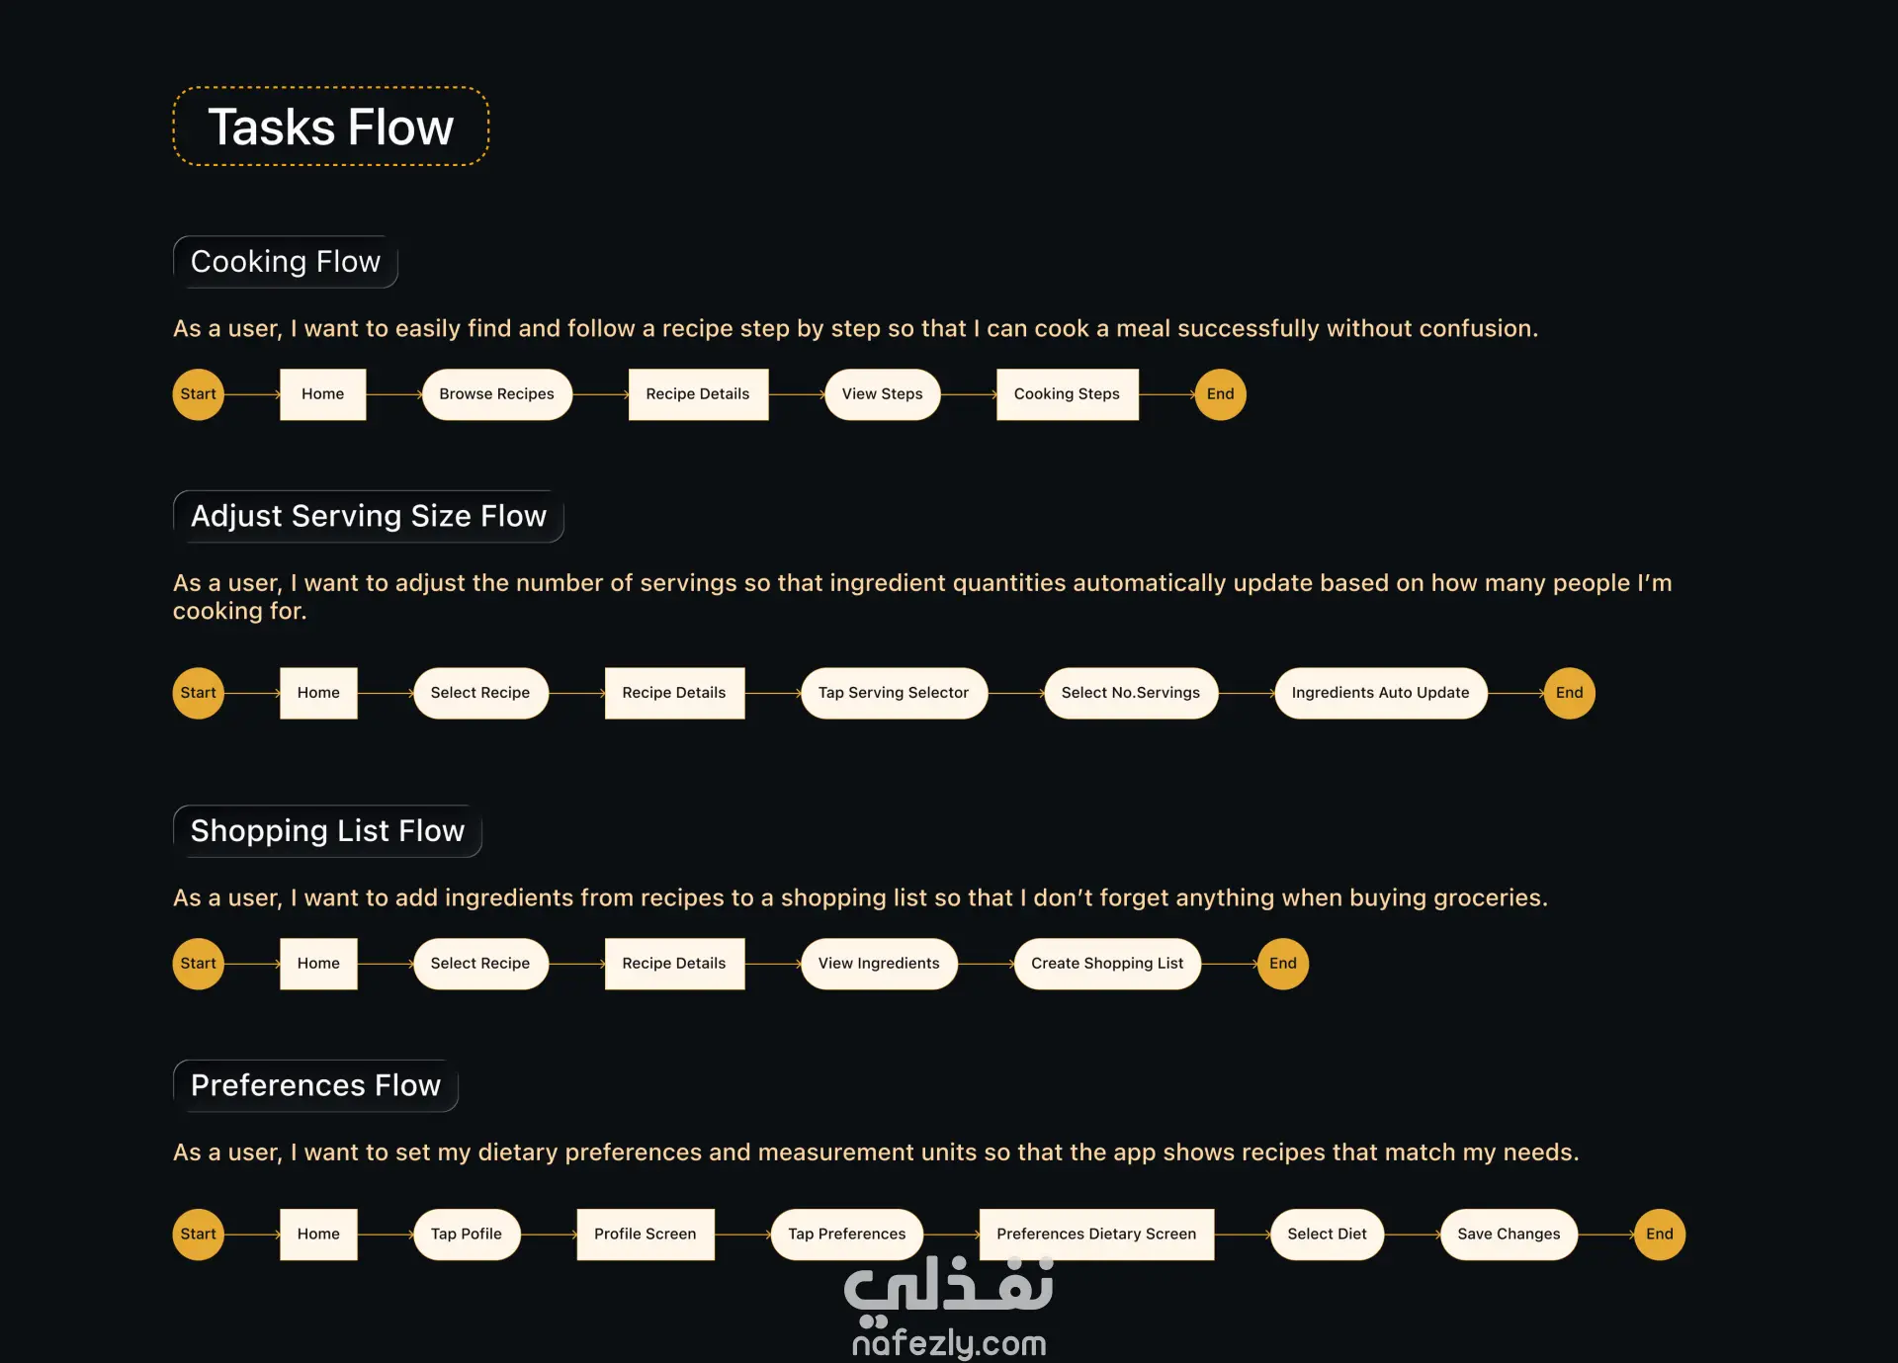Image resolution: width=1898 pixels, height=1363 pixels.
Task: Click the Start node before Tap Pofile flow
Action: 198,1235
